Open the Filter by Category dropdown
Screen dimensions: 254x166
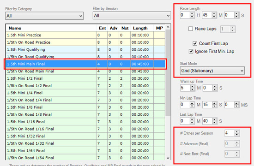click(x=44, y=16)
